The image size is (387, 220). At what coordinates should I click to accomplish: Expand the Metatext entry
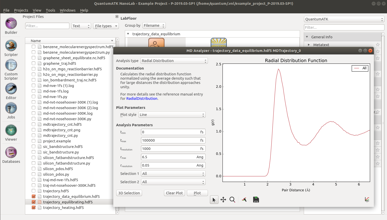(309, 45)
